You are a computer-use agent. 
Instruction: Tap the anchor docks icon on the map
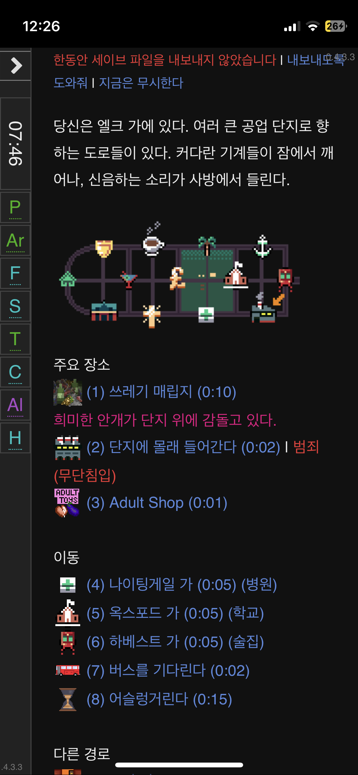point(262,247)
